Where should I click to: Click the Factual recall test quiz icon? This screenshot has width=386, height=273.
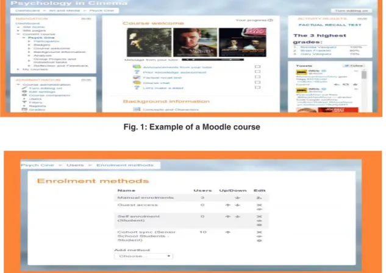pyautogui.click(x=137, y=77)
